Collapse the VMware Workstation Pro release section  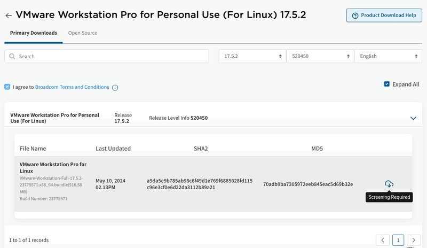pos(413,118)
